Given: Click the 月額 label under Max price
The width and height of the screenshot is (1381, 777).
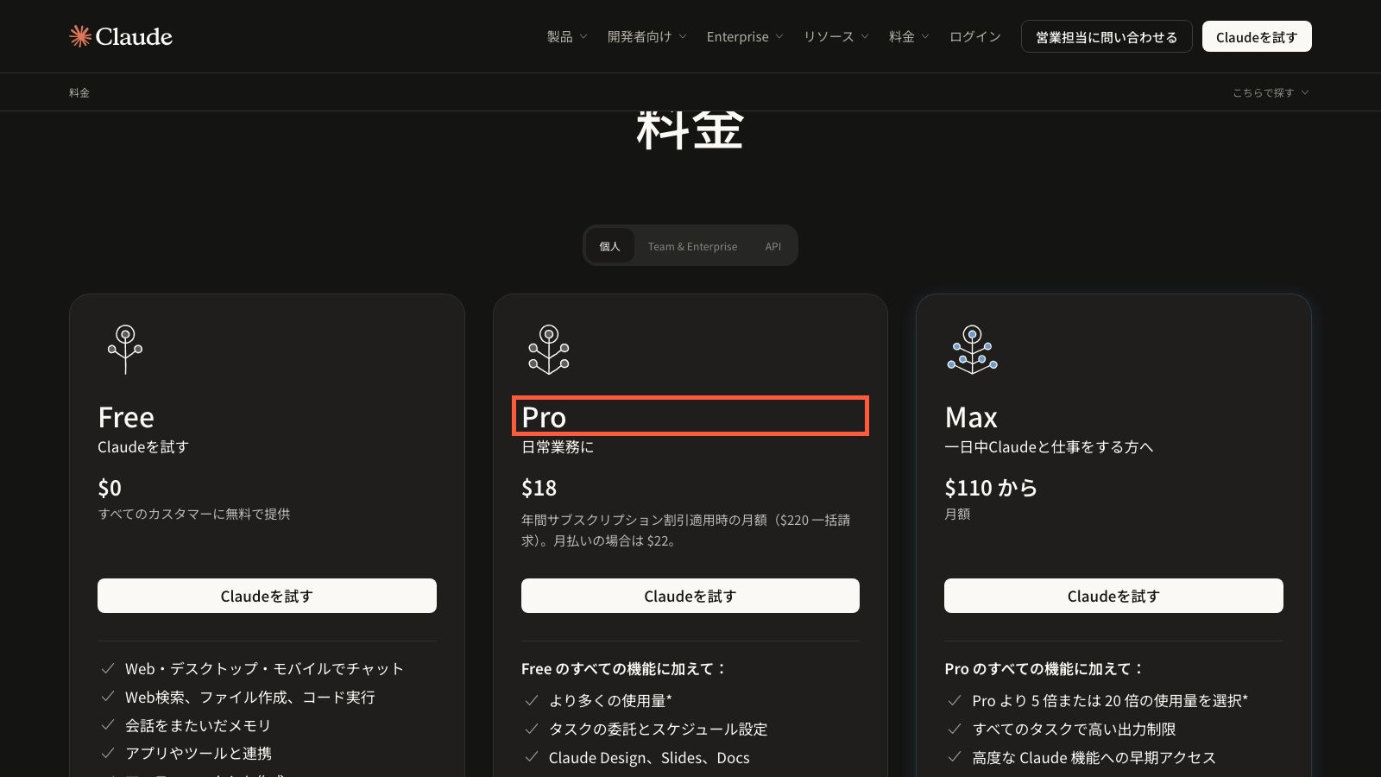Looking at the screenshot, I should tap(957, 514).
